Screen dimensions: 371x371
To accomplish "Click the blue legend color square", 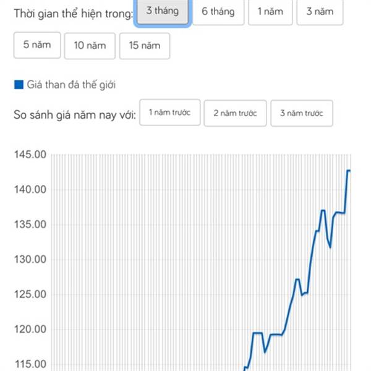I will coord(19,85).
